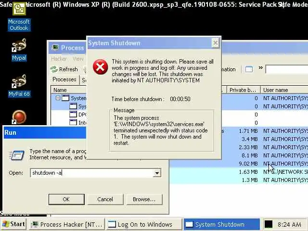Collapse the System tree node in process list
Image resolution: width=308 pixels, height=231 pixels.
[58, 98]
